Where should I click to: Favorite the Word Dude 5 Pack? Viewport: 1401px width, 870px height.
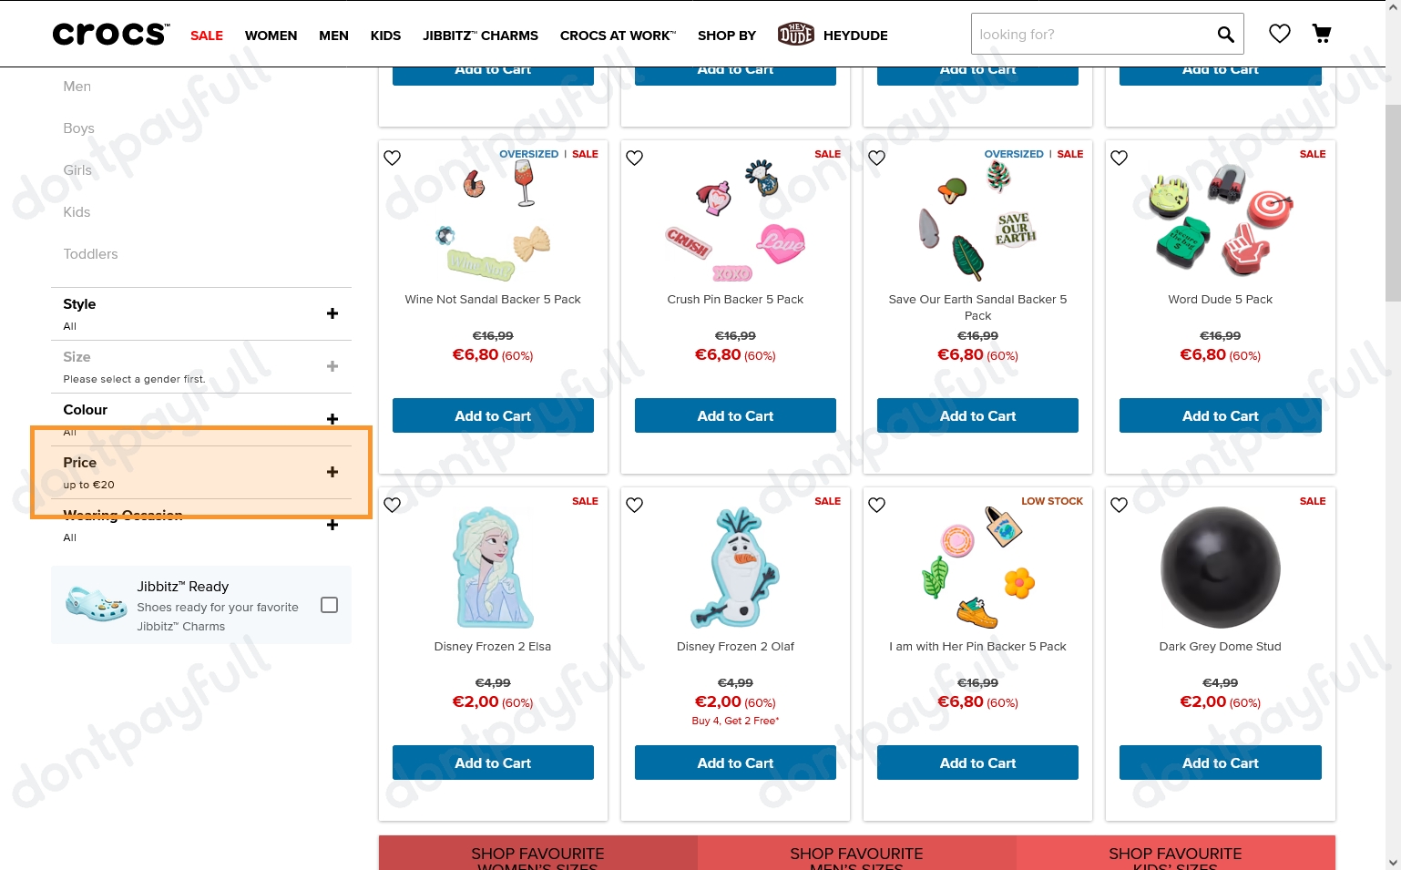[1120, 158]
